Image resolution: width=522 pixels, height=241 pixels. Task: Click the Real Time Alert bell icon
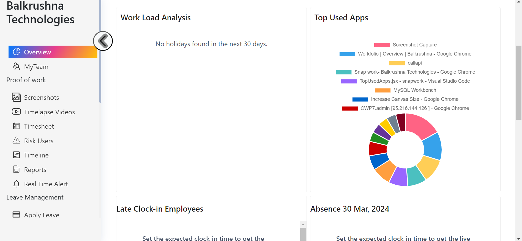point(16,184)
